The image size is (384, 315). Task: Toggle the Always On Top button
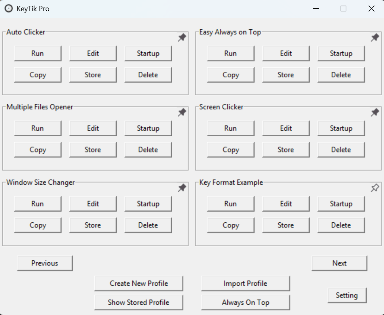[245, 302]
